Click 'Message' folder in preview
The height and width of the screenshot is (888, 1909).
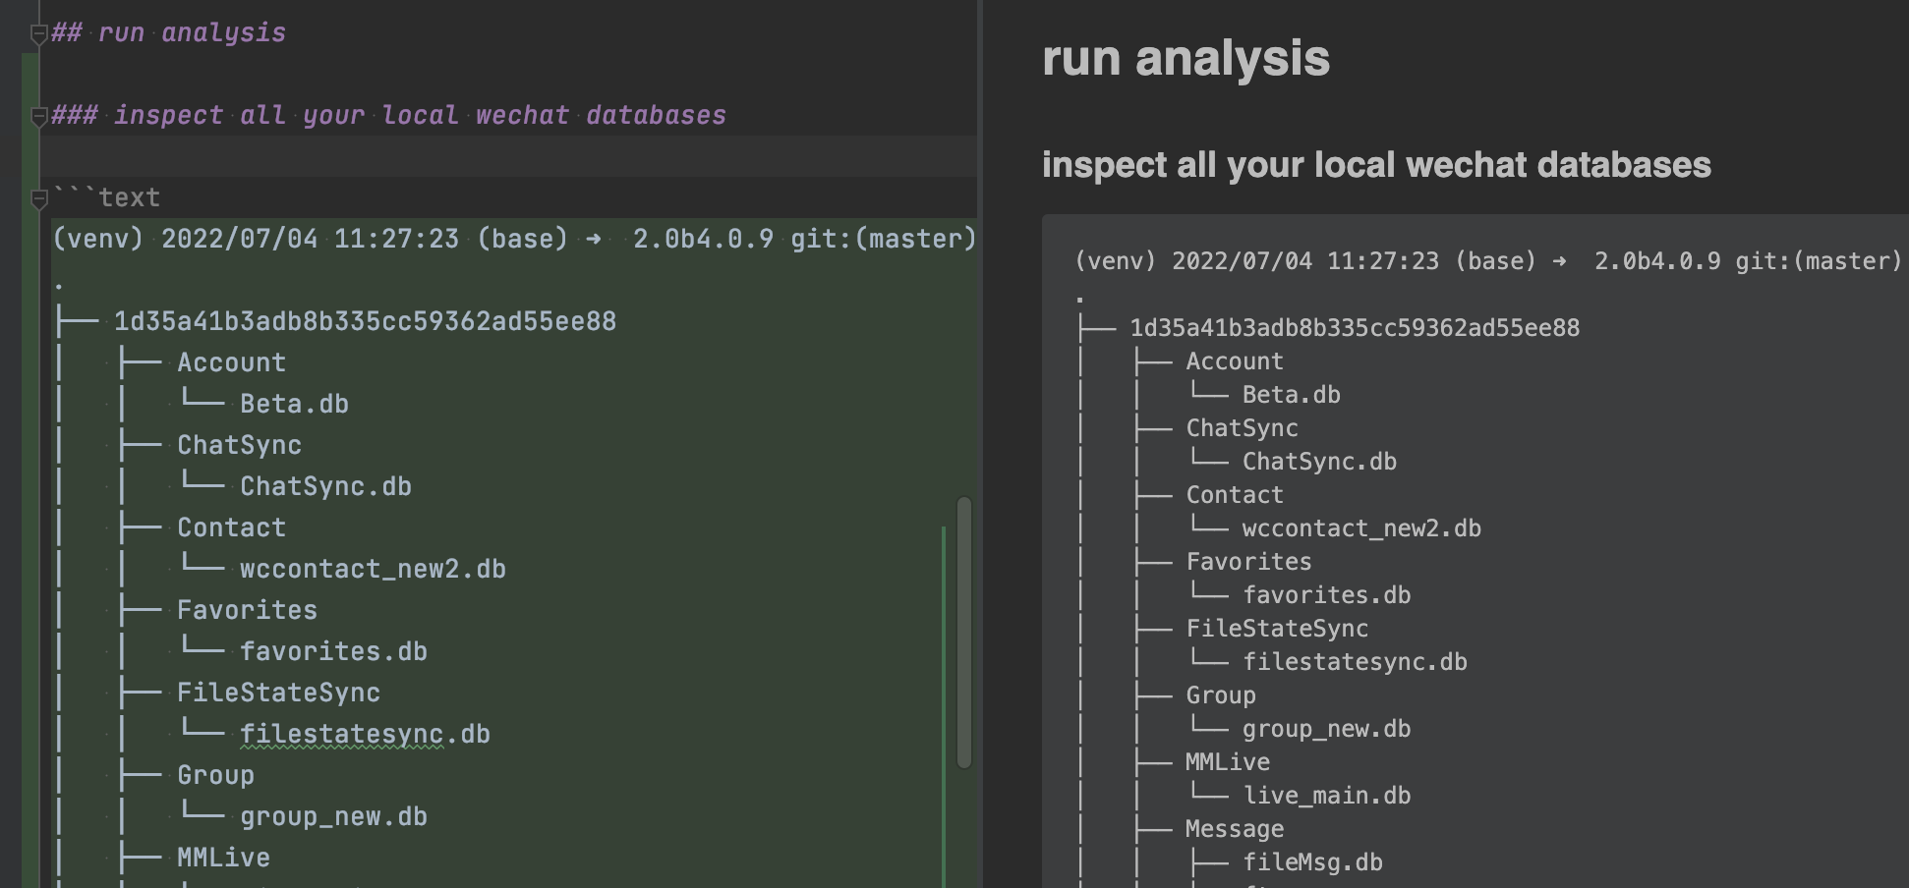click(1235, 829)
